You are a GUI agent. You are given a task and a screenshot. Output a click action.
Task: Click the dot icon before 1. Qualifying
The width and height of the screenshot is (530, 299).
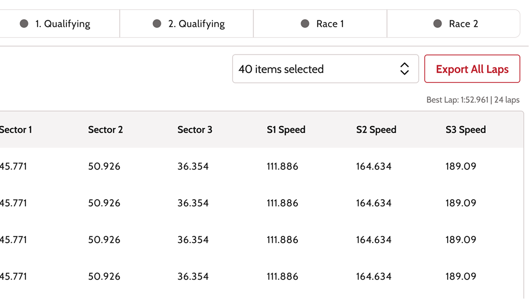pyautogui.click(x=24, y=24)
